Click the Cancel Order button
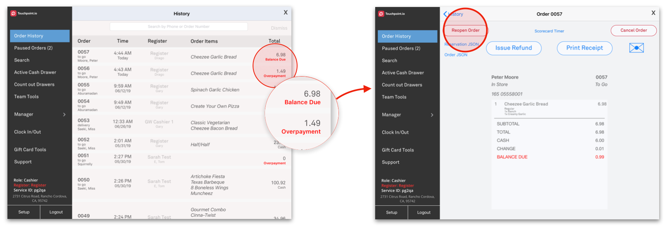The height and width of the screenshot is (228, 667). tap(634, 30)
